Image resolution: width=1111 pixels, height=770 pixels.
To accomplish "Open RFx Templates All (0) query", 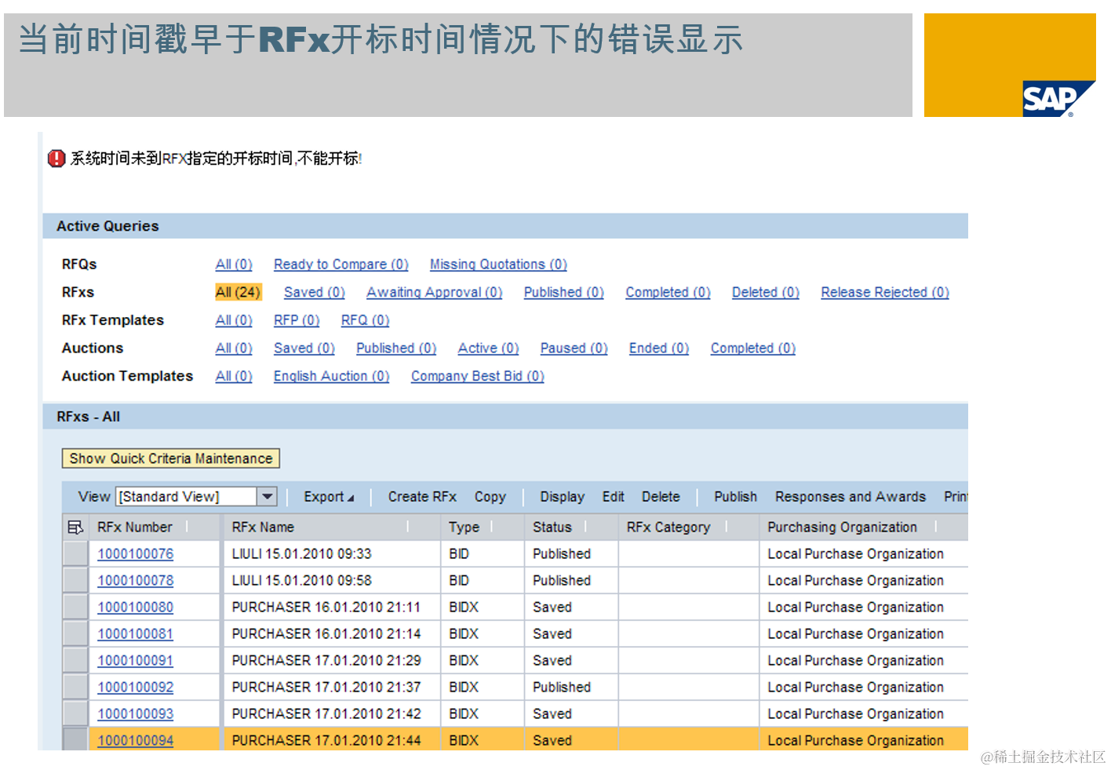I will [234, 320].
